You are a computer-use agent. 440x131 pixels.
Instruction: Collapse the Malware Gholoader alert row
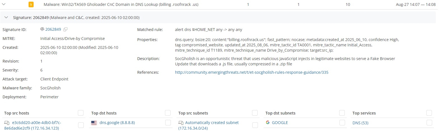[x=4, y=4]
